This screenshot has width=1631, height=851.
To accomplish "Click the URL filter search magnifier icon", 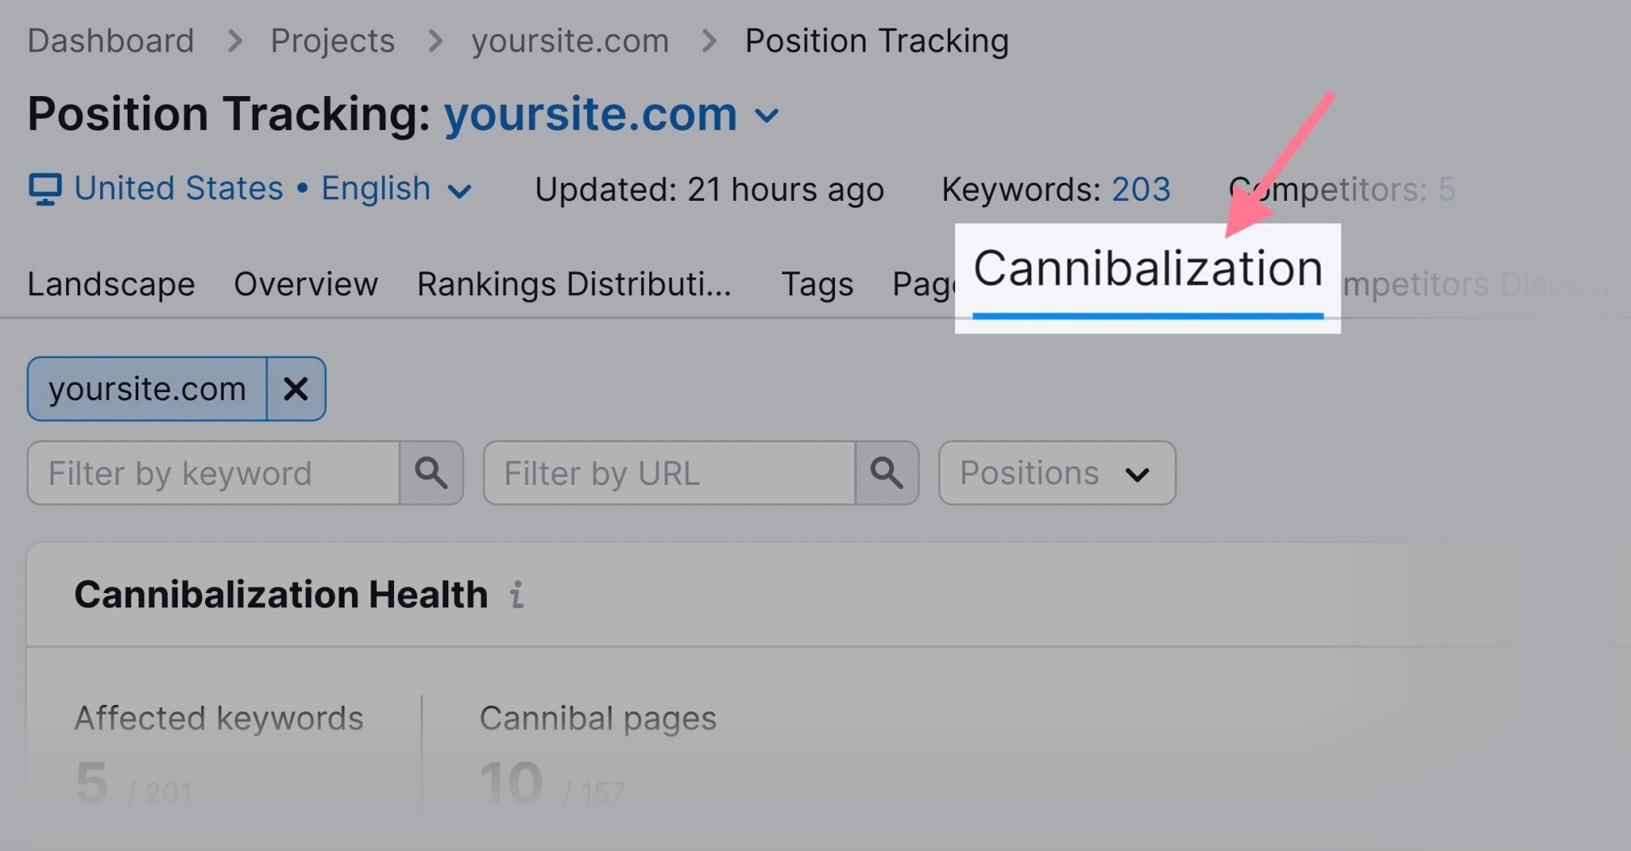I will tap(887, 473).
